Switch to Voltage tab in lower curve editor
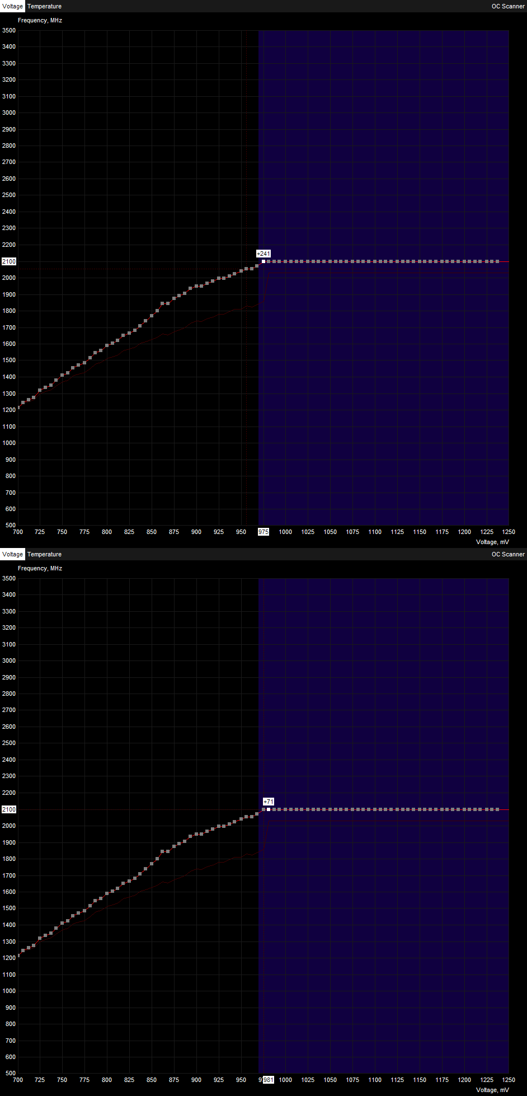 pyautogui.click(x=12, y=554)
